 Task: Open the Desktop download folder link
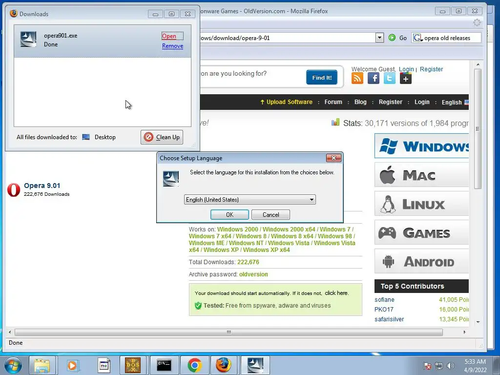(105, 137)
